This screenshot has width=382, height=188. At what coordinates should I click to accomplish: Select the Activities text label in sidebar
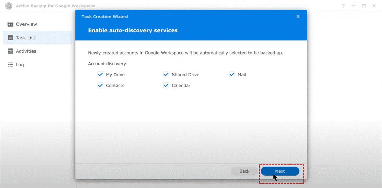[x=26, y=51]
